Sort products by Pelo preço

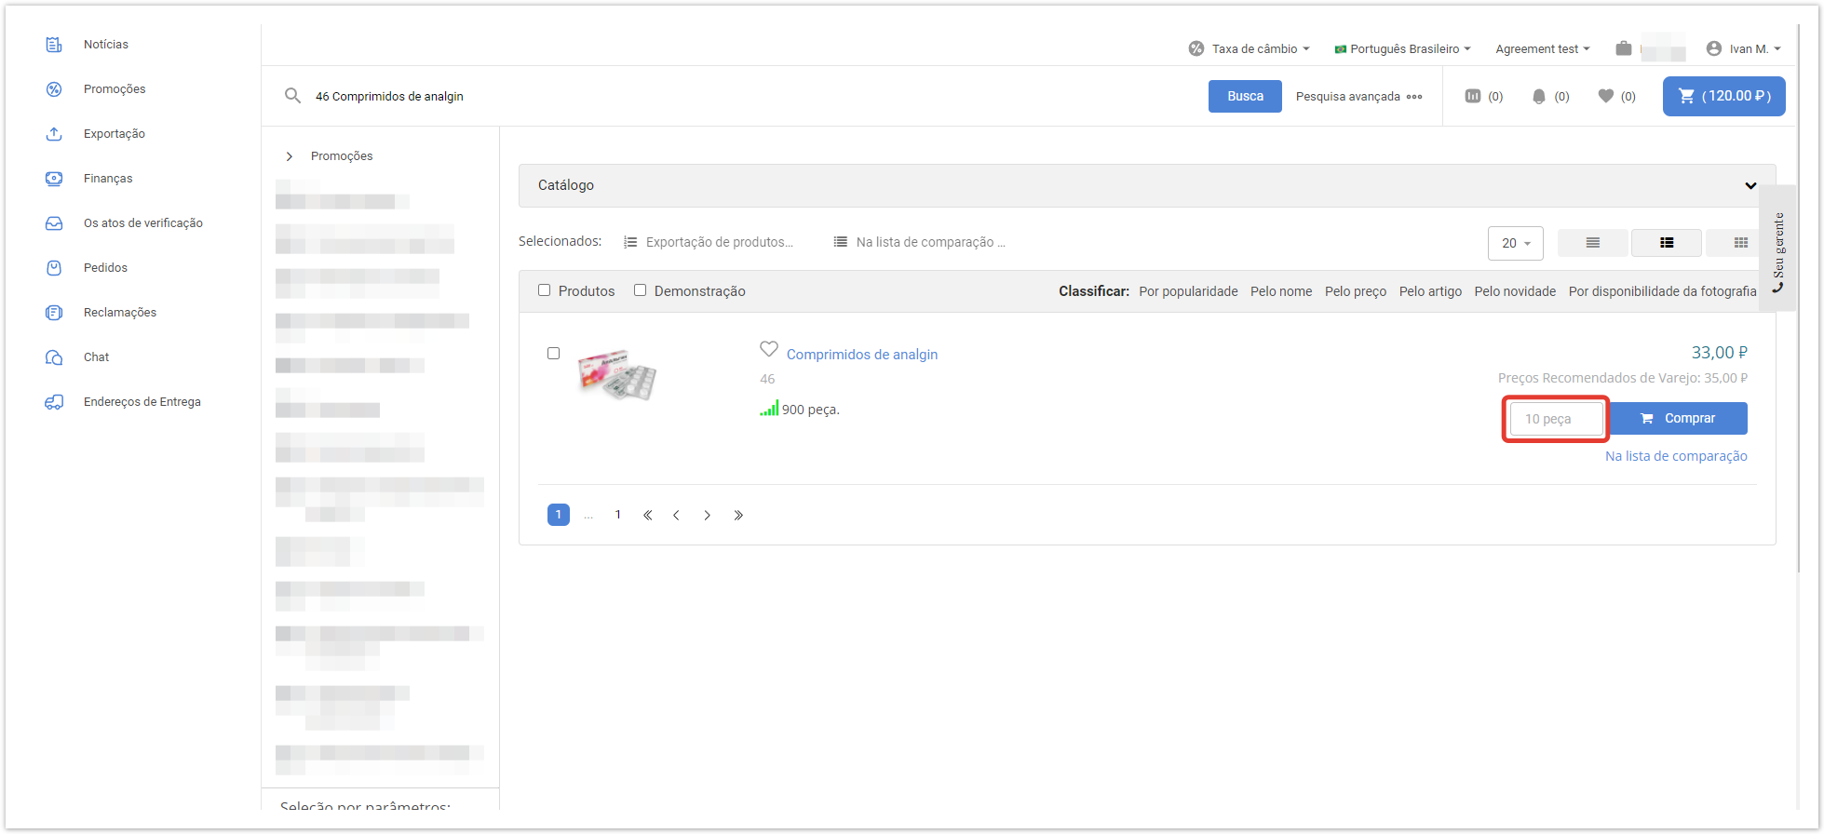point(1355,291)
